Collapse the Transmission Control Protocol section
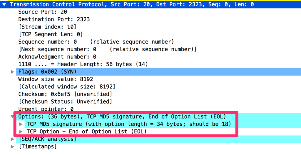The height and width of the screenshot is (155, 301). [x=4, y=4]
